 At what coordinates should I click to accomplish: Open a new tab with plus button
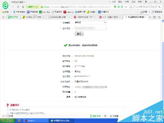click(150, 17)
